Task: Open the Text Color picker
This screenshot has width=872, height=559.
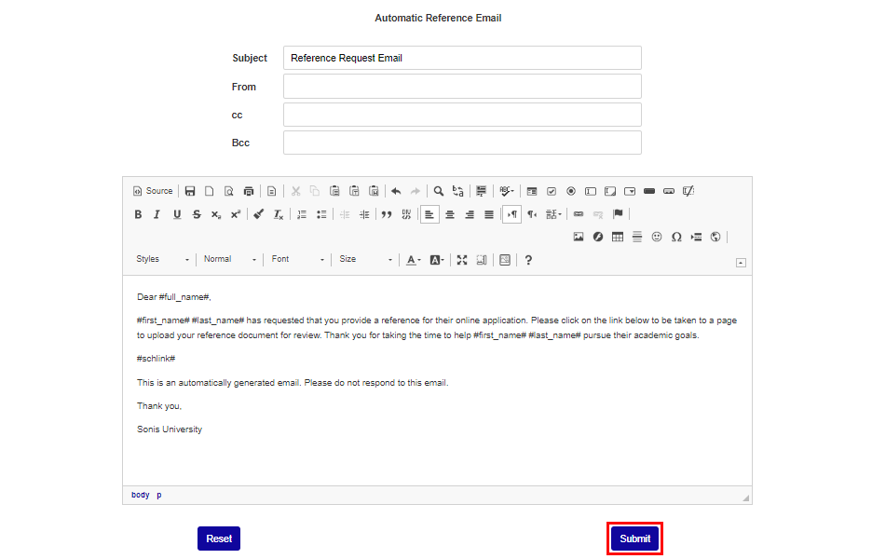Action: click(x=413, y=260)
